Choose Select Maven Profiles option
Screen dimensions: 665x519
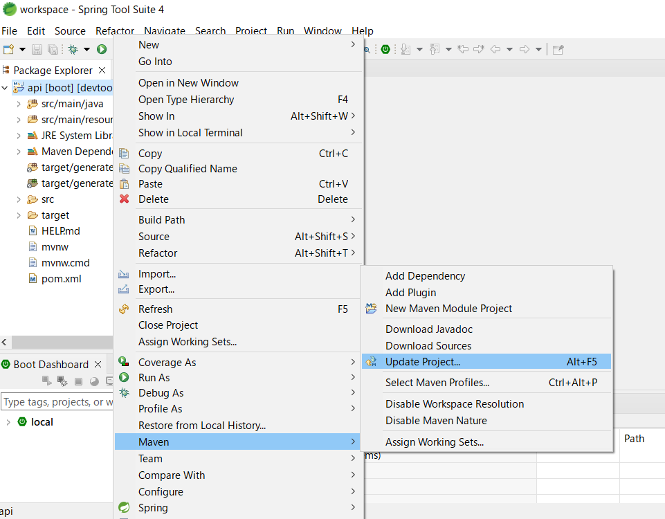(x=486, y=383)
